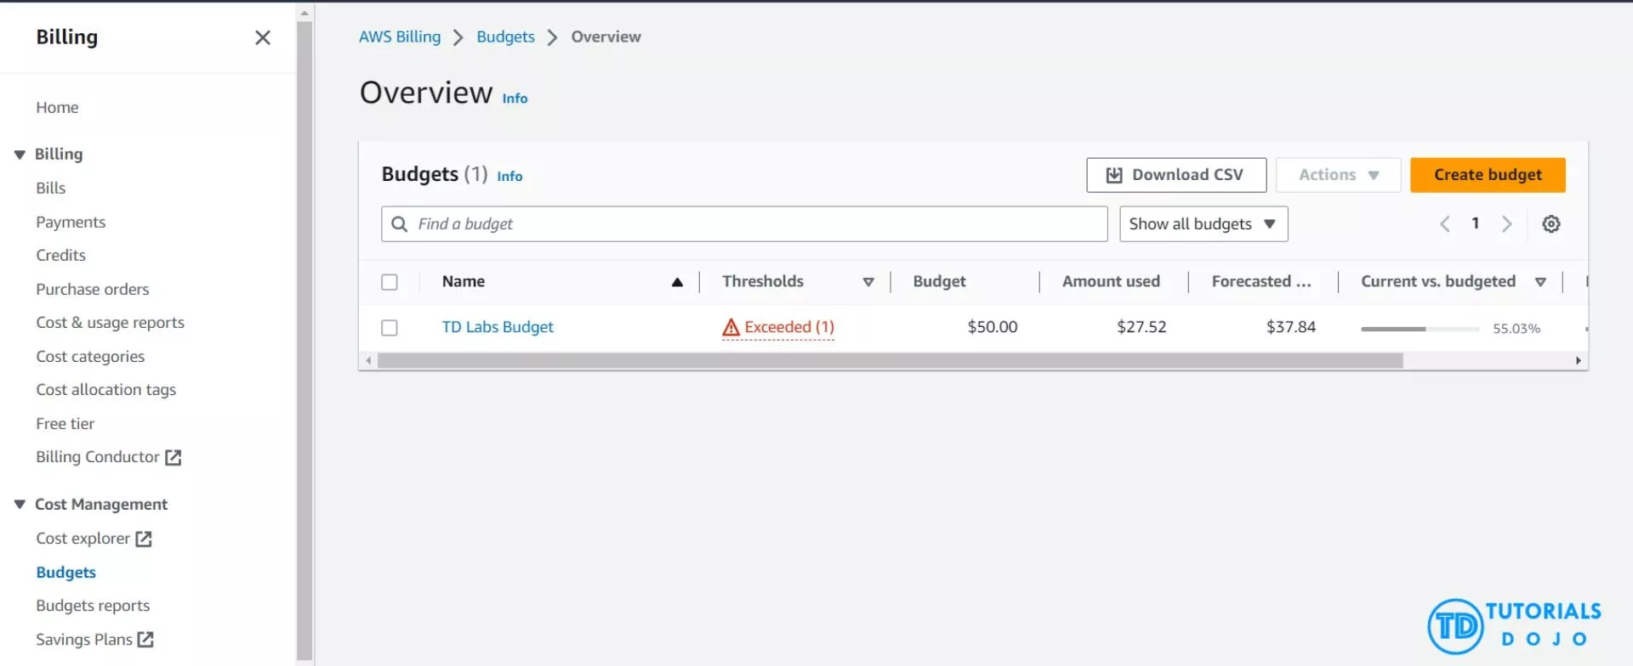
Task: Click the Budgets breadcrumb link
Action: 505,37
